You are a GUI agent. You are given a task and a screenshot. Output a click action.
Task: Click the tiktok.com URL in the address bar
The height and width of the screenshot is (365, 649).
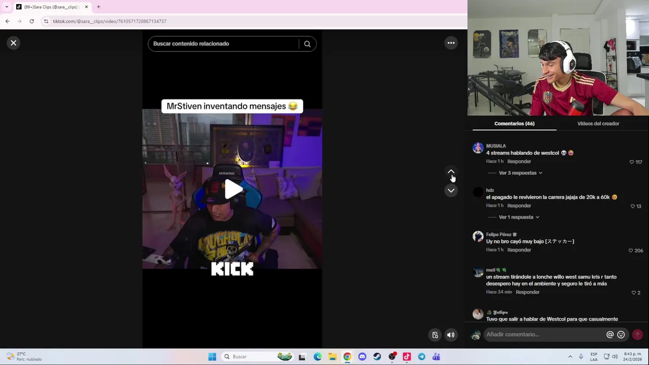pyautogui.click(x=110, y=21)
